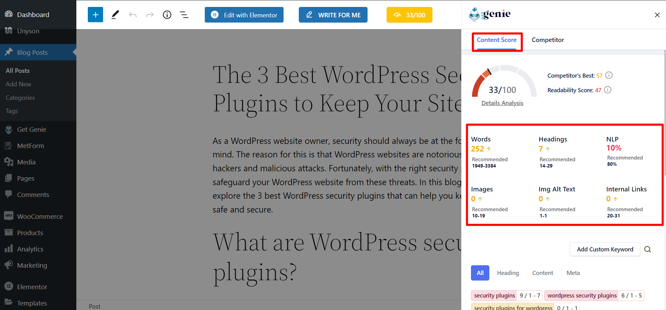
Task: Open the Add New post submenu item
Action: (x=18, y=84)
